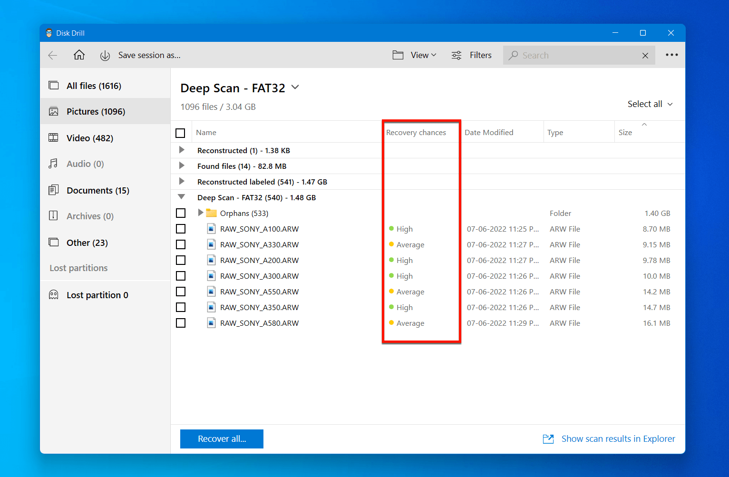Switch to Video (482) category
The image size is (729, 477).
(106, 138)
